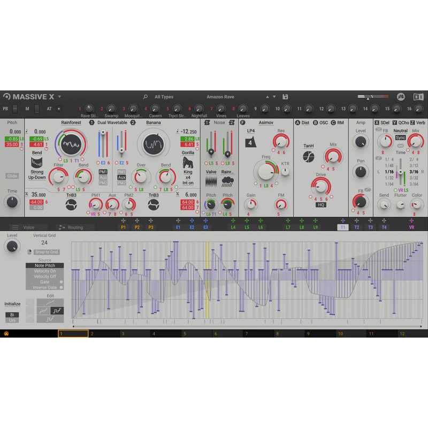Toggle the Glide button
428x428 pixels.
12,176
